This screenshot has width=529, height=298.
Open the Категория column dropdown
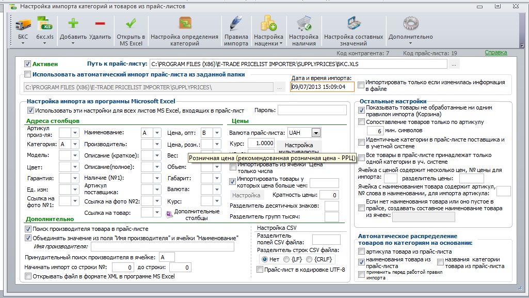pos(75,144)
